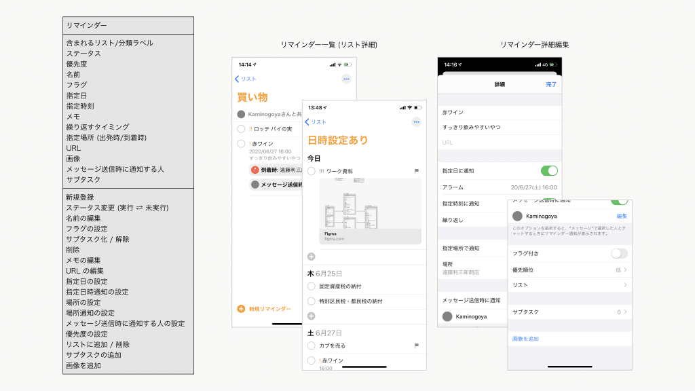Tap the 画像を追加 link

[x=526, y=339]
